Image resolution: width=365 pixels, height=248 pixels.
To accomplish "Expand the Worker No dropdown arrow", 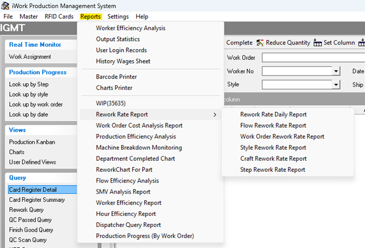I will coord(336,71).
